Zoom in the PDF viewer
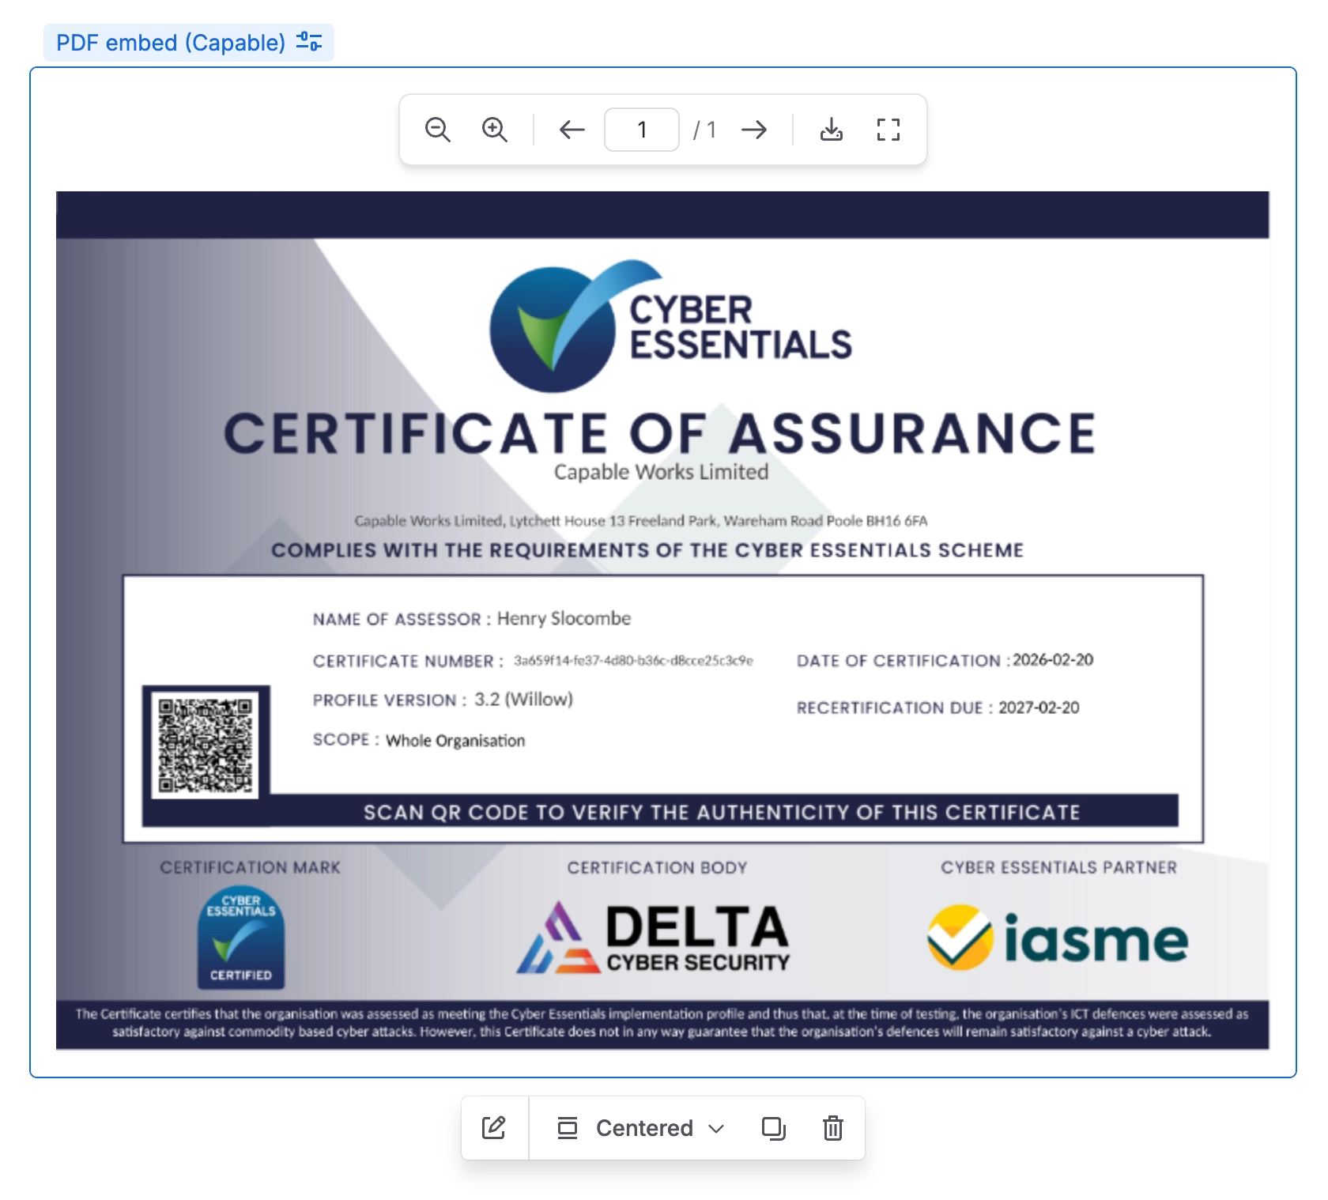 [x=495, y=130]
